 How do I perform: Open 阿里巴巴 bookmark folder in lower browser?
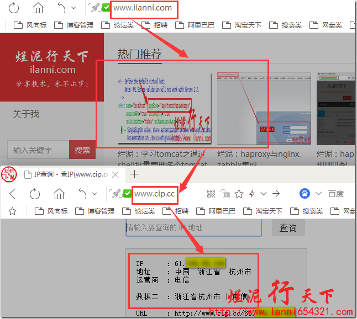[x=216, y=211]
